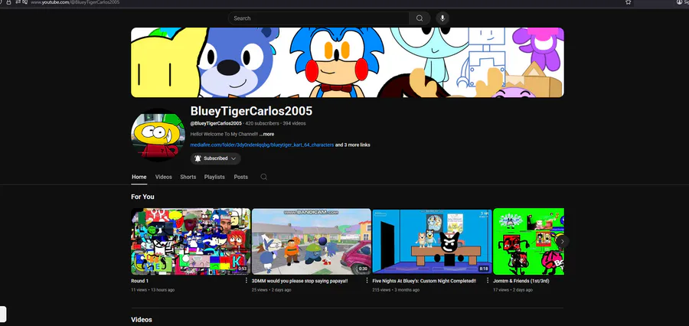This screenshot has height=326, width=689.
Task: Open the mediafire.com folder link
Action: point(262,145)
